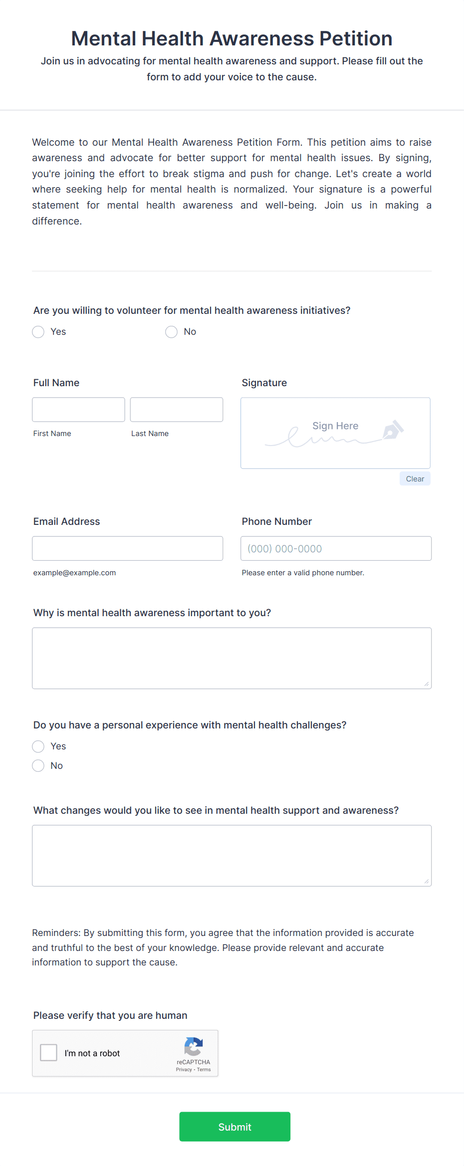This screenshot has height=1166, width=464.
Task: Click resize handle of changes text area
Action: point(427,882)
